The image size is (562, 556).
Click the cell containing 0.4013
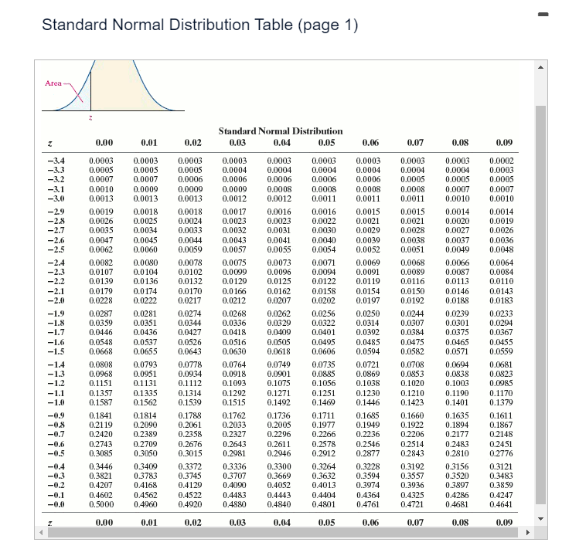(x=324, y=485)
